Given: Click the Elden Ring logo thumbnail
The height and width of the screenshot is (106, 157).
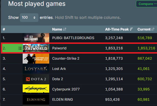Looking at the screenshot, I should coord(36,100).
